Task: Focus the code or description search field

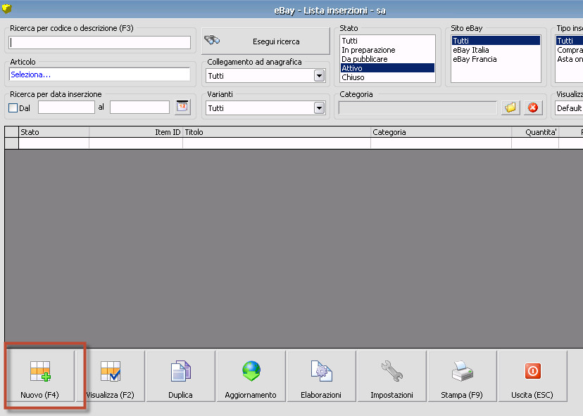Action: [x=100, y=42]
